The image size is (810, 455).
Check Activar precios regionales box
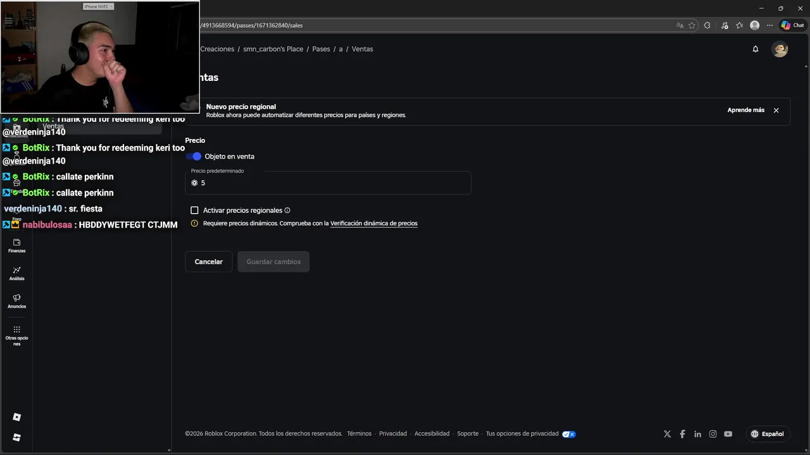point(194,210)
